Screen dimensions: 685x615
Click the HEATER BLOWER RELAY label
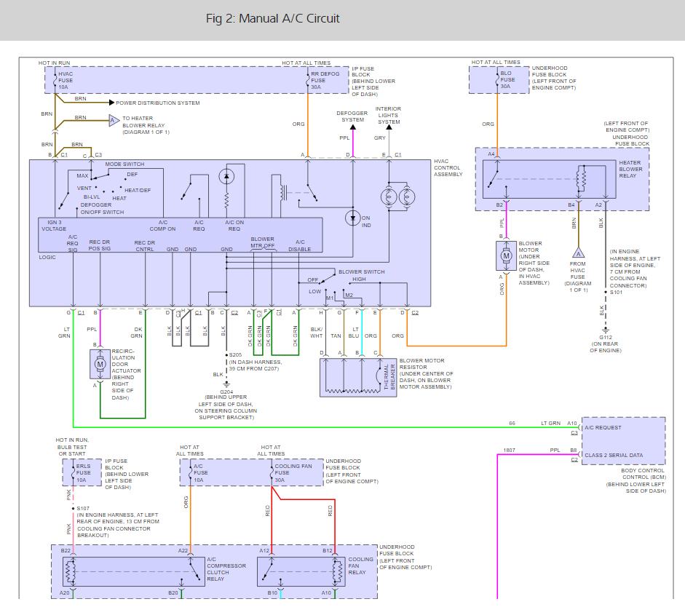[x=630, y=169]
